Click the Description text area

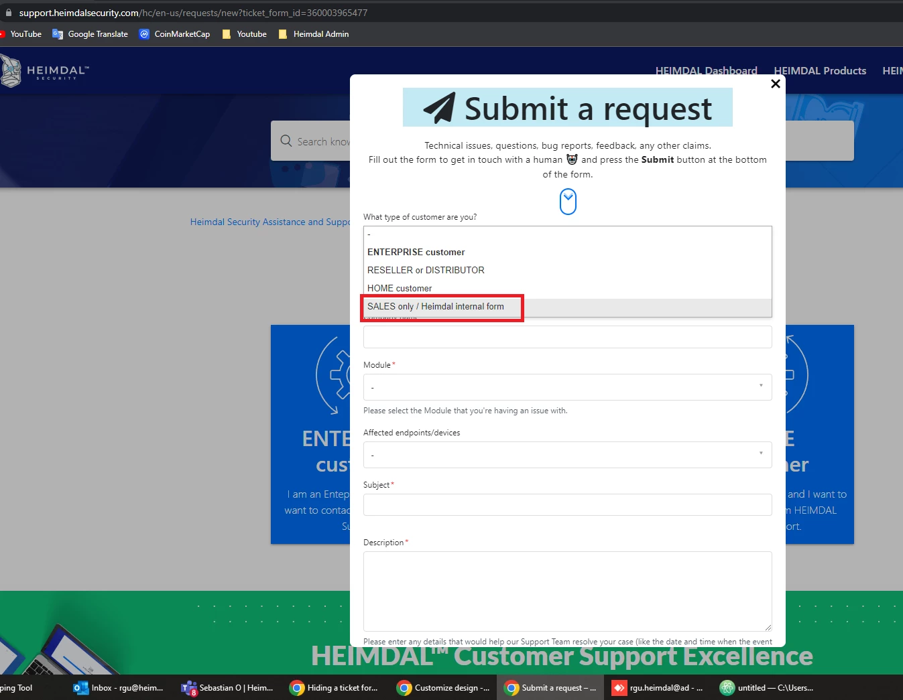point(568,591)
